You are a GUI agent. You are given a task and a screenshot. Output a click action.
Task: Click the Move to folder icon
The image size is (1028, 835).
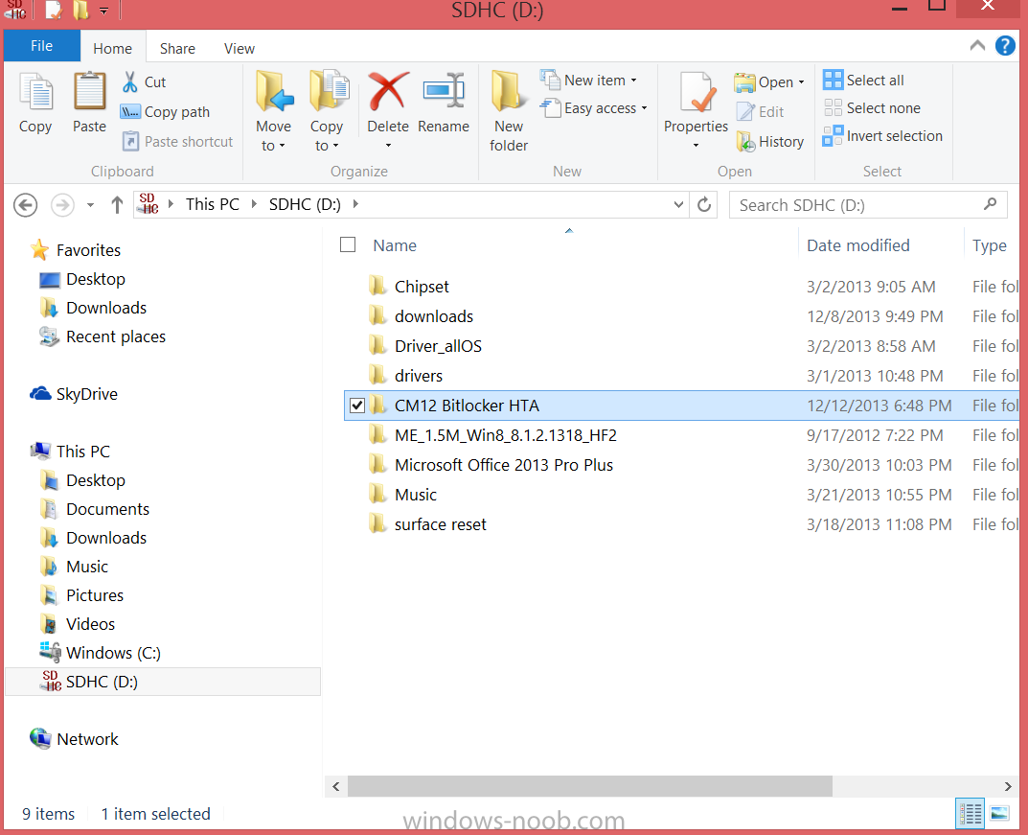pyautogui.click(x=274, y=91)
